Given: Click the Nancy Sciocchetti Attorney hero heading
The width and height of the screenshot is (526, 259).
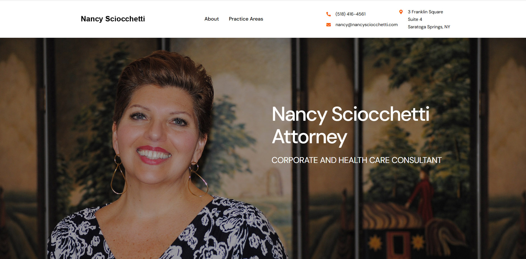Looking at the screenshot, I should tap(350, 125).
